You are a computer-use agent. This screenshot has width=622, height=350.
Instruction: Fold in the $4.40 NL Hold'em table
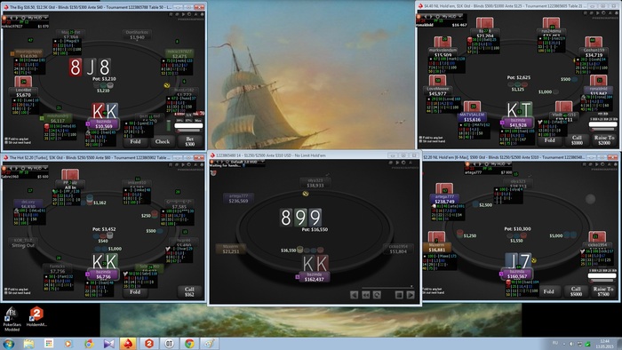(x=549, y=140)
